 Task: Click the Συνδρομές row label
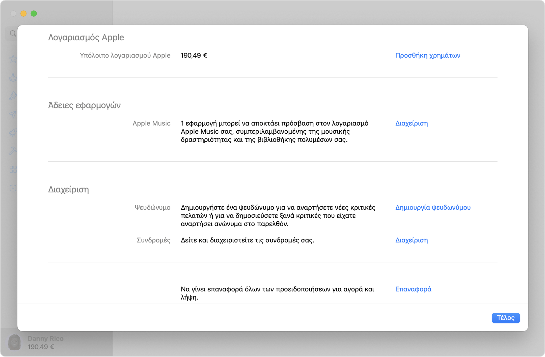click(x=153, y=240)
